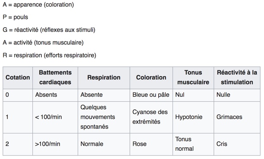Select the Tonus musculaire header
264x159 pixels.
pyautogui.click(x=193, y=78)
